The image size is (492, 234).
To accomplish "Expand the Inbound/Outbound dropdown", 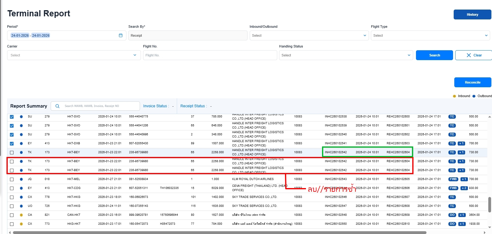I will (x=309, y=35).
